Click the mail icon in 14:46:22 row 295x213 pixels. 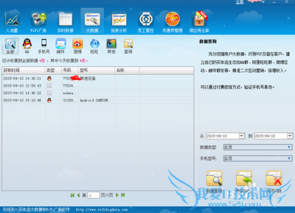click(x=49, y=93)
